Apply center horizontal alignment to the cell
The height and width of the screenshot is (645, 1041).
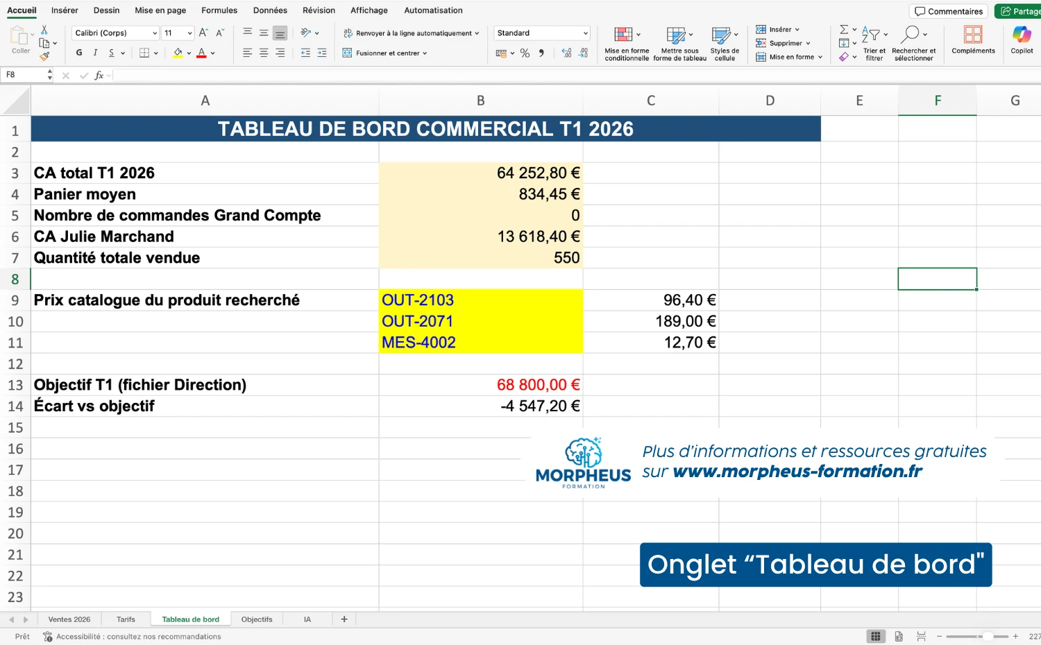[264, 53]
